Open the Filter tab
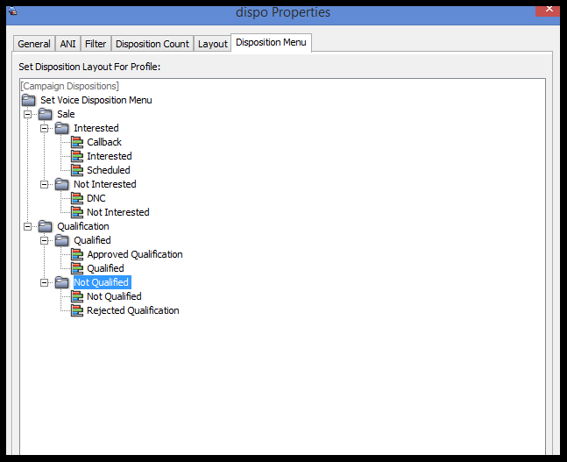 (x=96, y=44)
